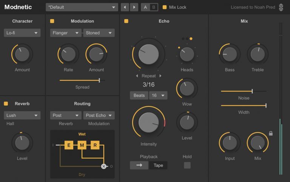Click the next preset arrow
290x182 pixels.
pyautogui.click(x=134, y=7)
